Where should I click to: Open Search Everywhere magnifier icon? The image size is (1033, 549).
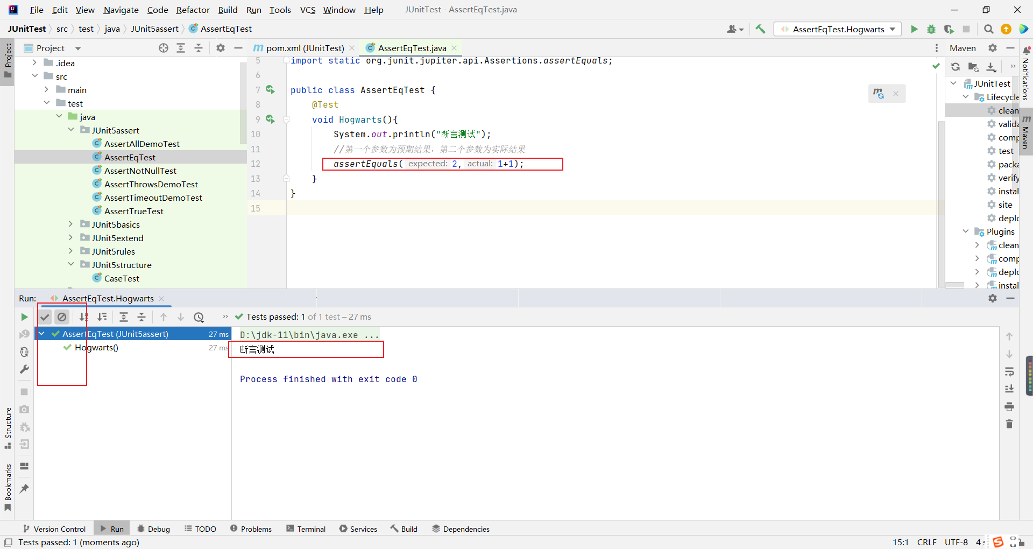click(x=988, y=29)
